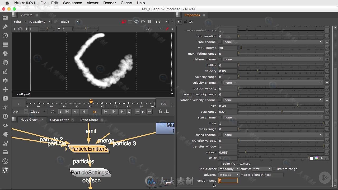Enable the mass channel checkbox
The width and height of the screenshot is (338, 190).
pos(220,135)
